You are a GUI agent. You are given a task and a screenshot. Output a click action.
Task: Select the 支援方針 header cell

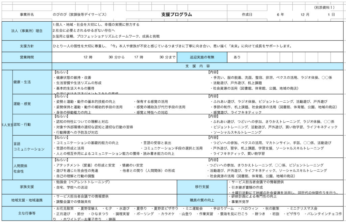27,46
